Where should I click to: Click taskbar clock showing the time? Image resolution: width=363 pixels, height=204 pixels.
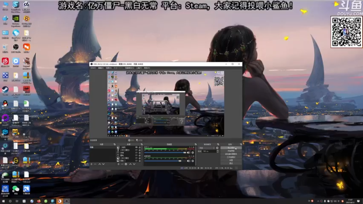click(x=350, y=201)
